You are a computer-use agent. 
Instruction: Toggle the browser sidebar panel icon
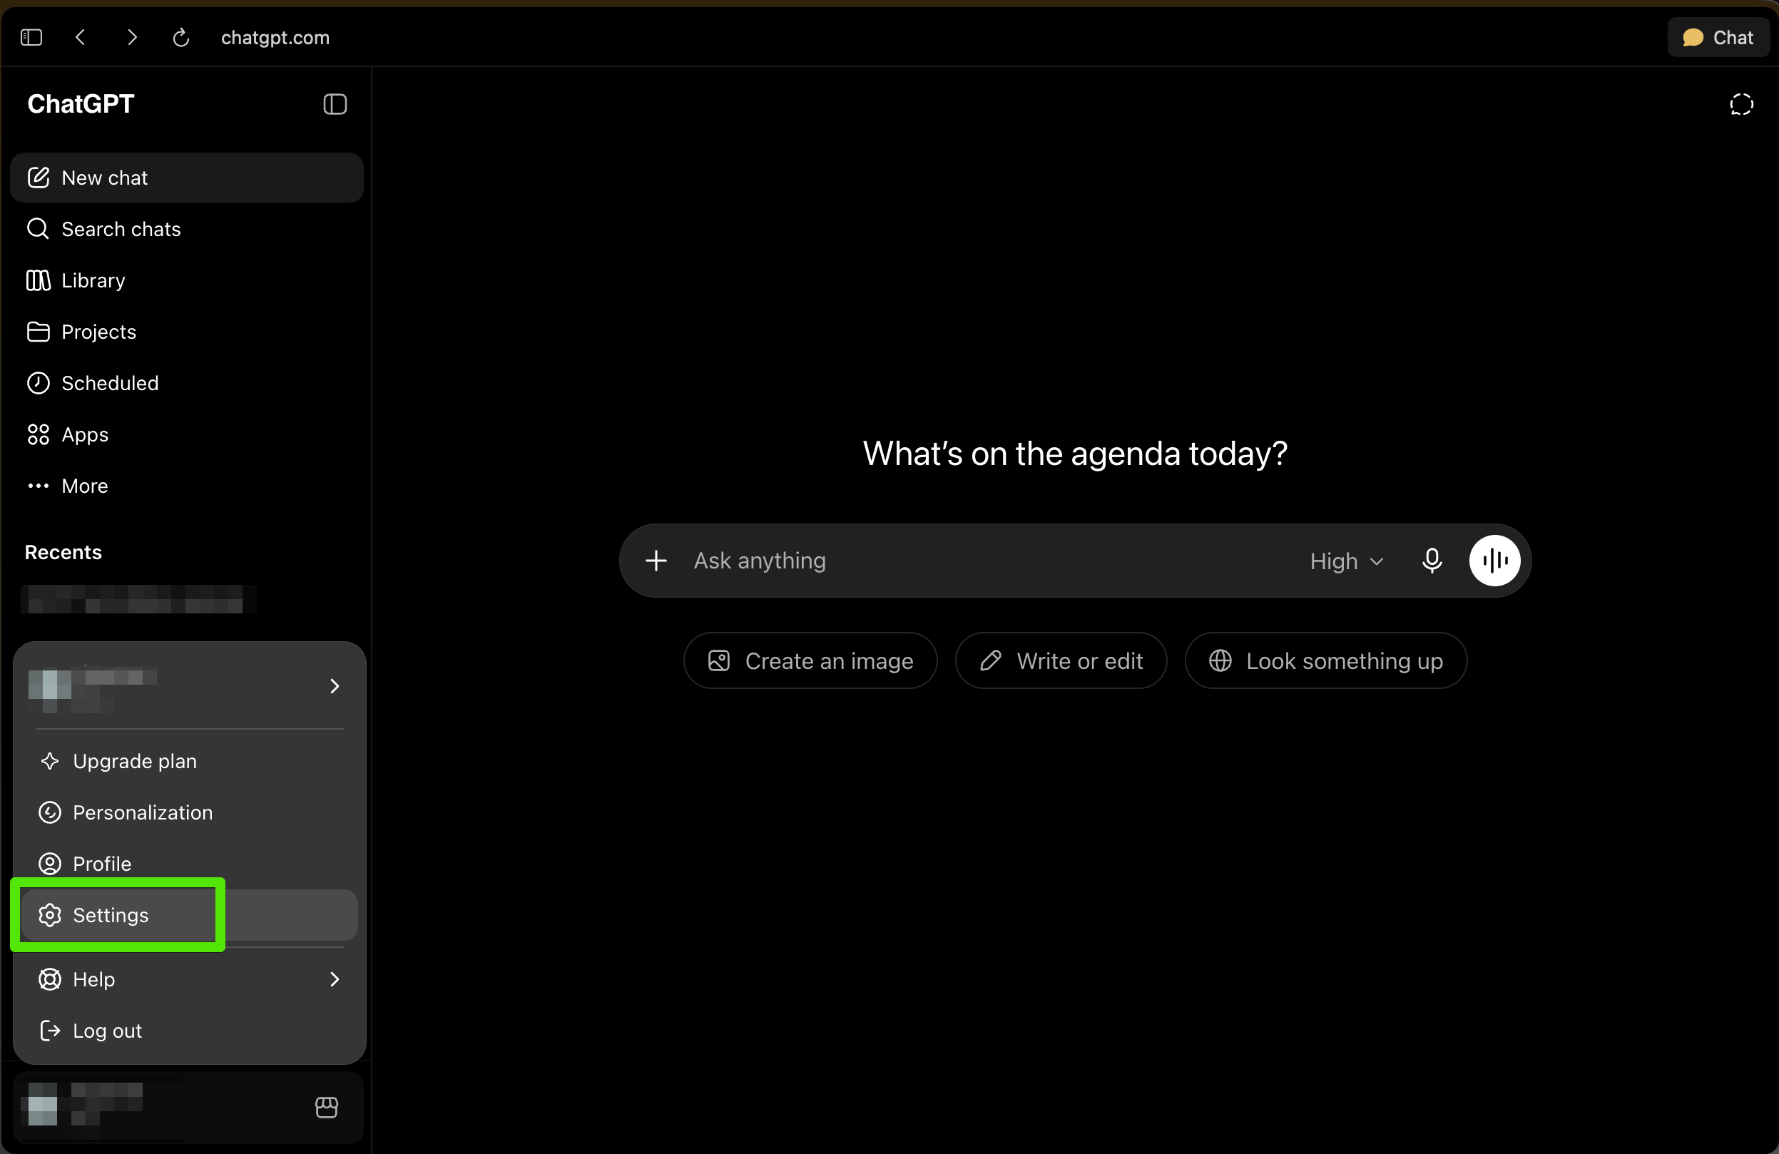pos(31,37)
